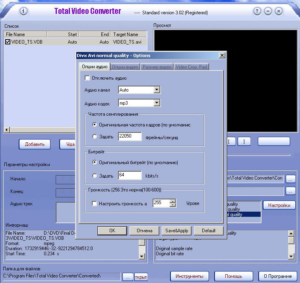Image resolution: width=300 pixels, height=283 pixels.
Task: Click О Программе button
Action: click(278, 276)
